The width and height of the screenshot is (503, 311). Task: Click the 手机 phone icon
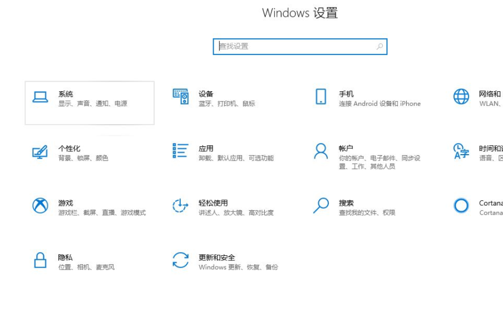click(321, 96)
